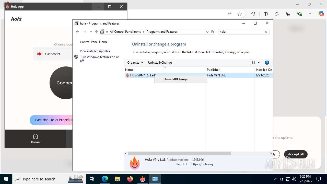Open the notifications center icon

(x=319, y=179)
